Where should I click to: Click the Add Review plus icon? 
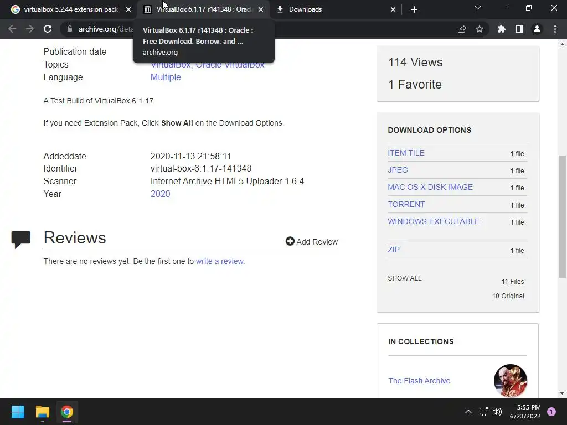point(290,241)
